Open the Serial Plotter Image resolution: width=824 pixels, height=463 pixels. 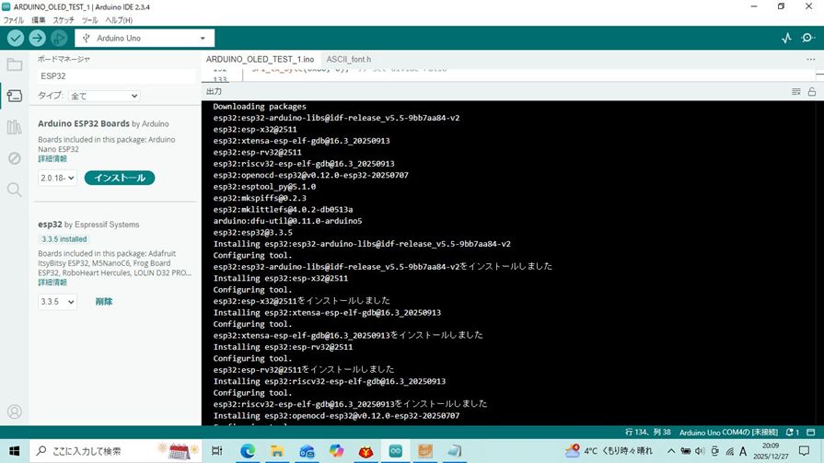786,38
